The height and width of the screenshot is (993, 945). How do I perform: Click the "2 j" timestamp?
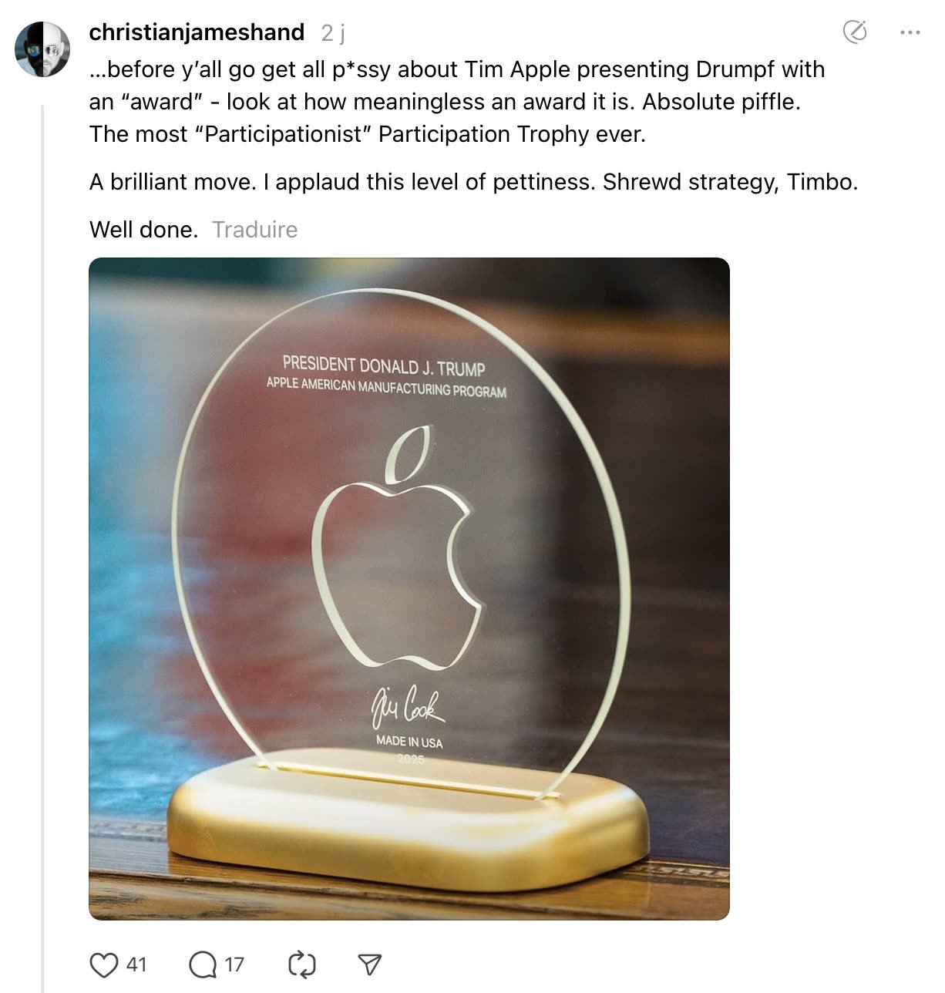coord(333,33)
